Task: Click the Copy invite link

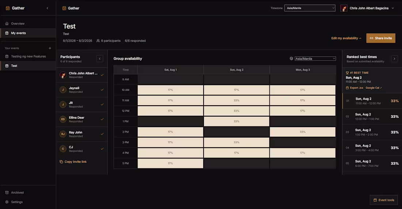Action: pyautogui.click(x=73, y=162)
